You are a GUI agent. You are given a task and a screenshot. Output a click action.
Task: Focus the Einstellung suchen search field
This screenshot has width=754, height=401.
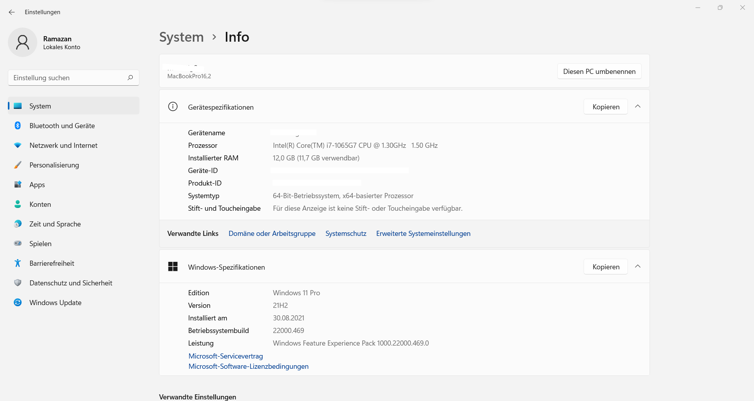point(74,77)
